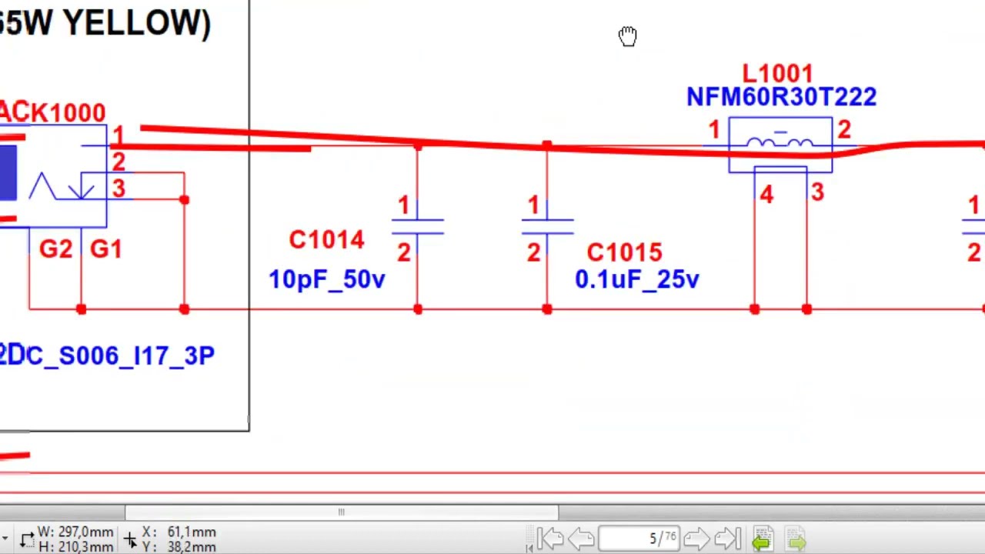
Task: Click the NFM60R30T222 part number text
Action: (781, 97)
